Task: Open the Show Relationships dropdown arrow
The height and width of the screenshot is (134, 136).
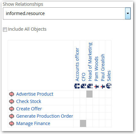Action: tap(128, 13)
